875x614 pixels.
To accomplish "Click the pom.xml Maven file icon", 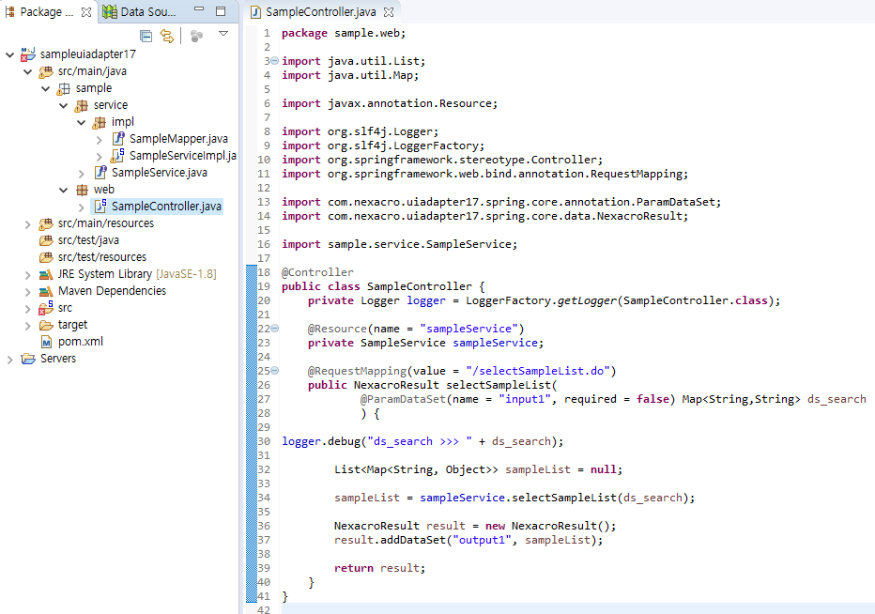I will 46,342.
